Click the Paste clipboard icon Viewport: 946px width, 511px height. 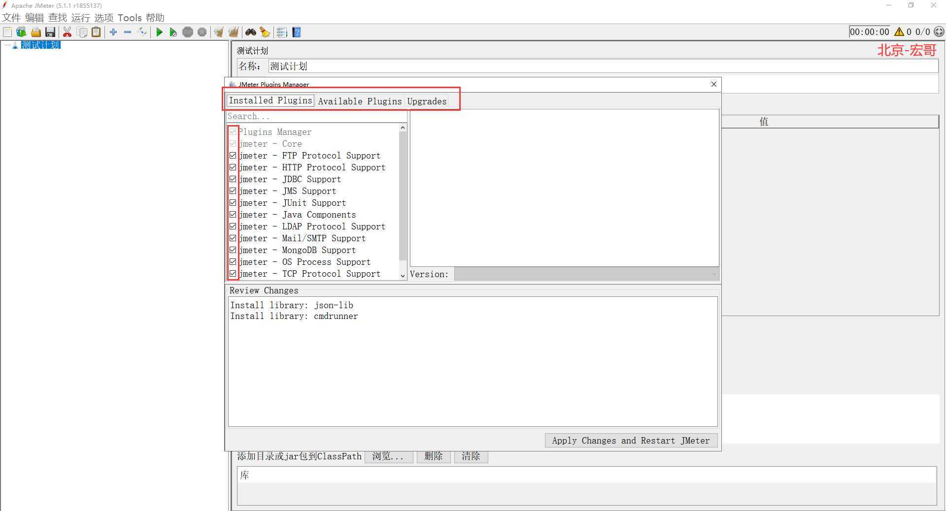[x=96, y=32]
